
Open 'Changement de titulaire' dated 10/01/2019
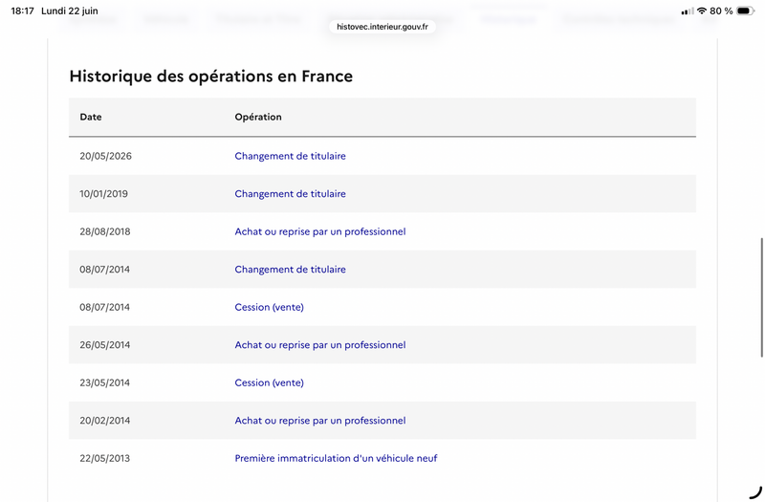coord(291,194)
